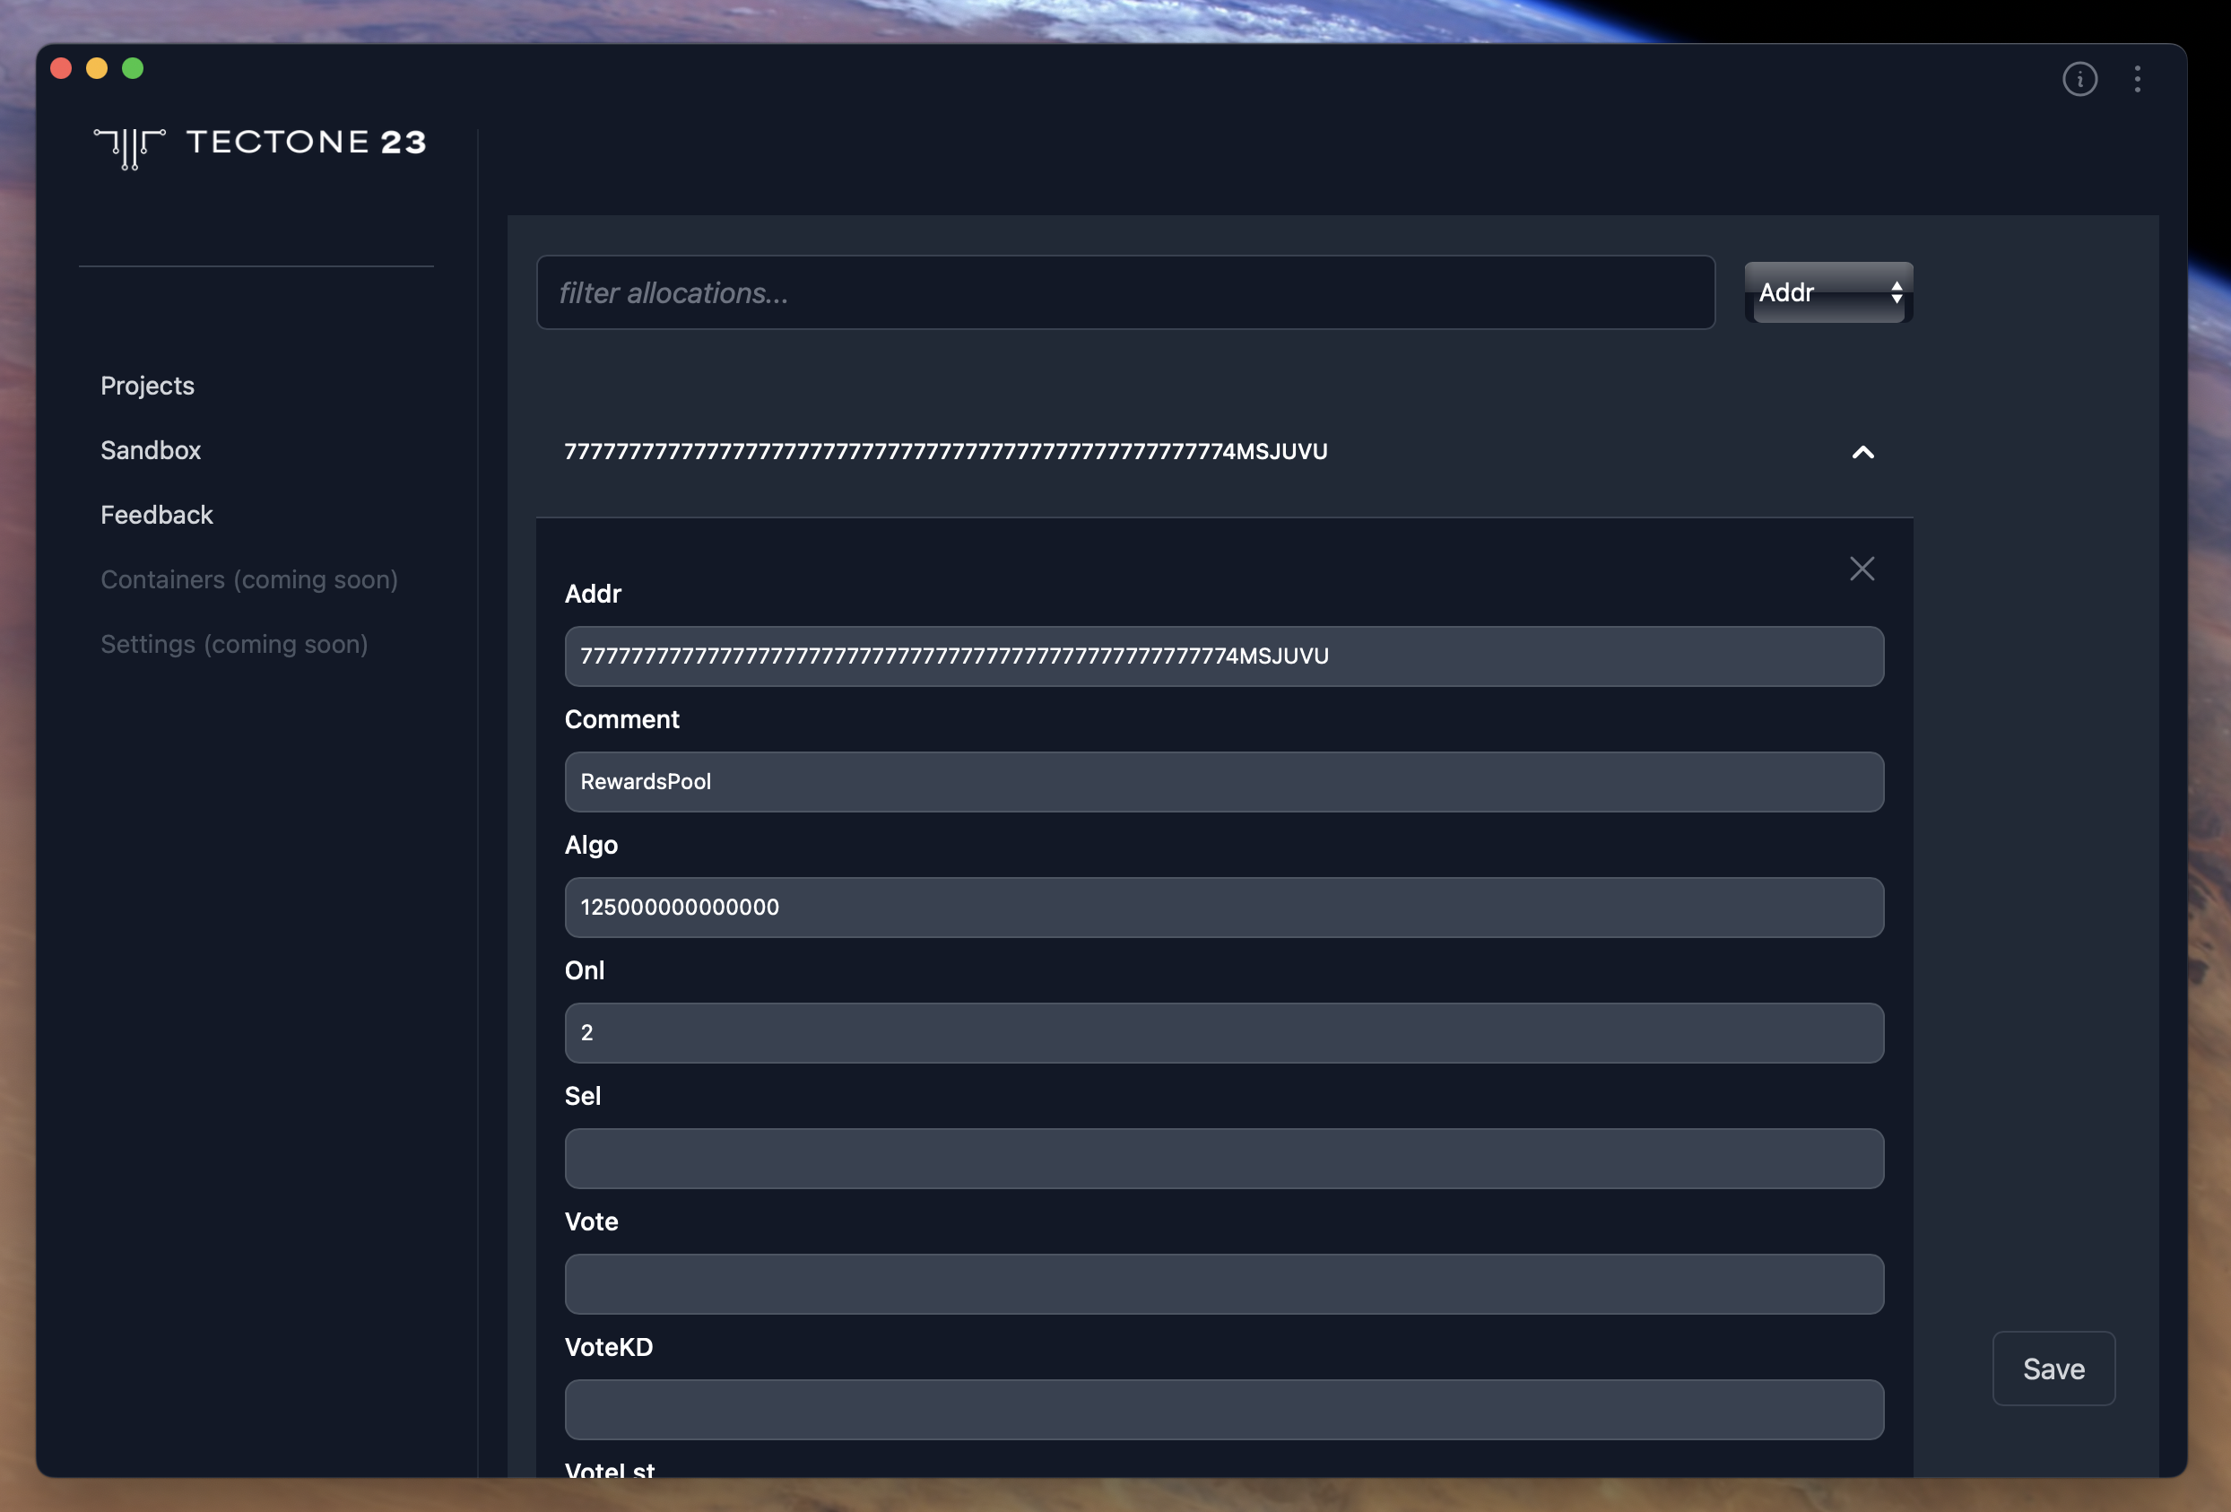Expand the Addr filter dropdown selector
The height and width of the screenshot is (1512, 2231).
[1829, 291]
